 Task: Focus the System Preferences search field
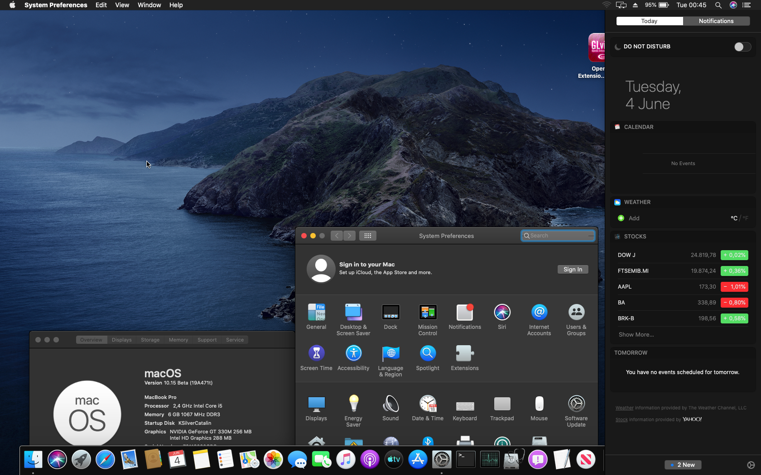558,236
